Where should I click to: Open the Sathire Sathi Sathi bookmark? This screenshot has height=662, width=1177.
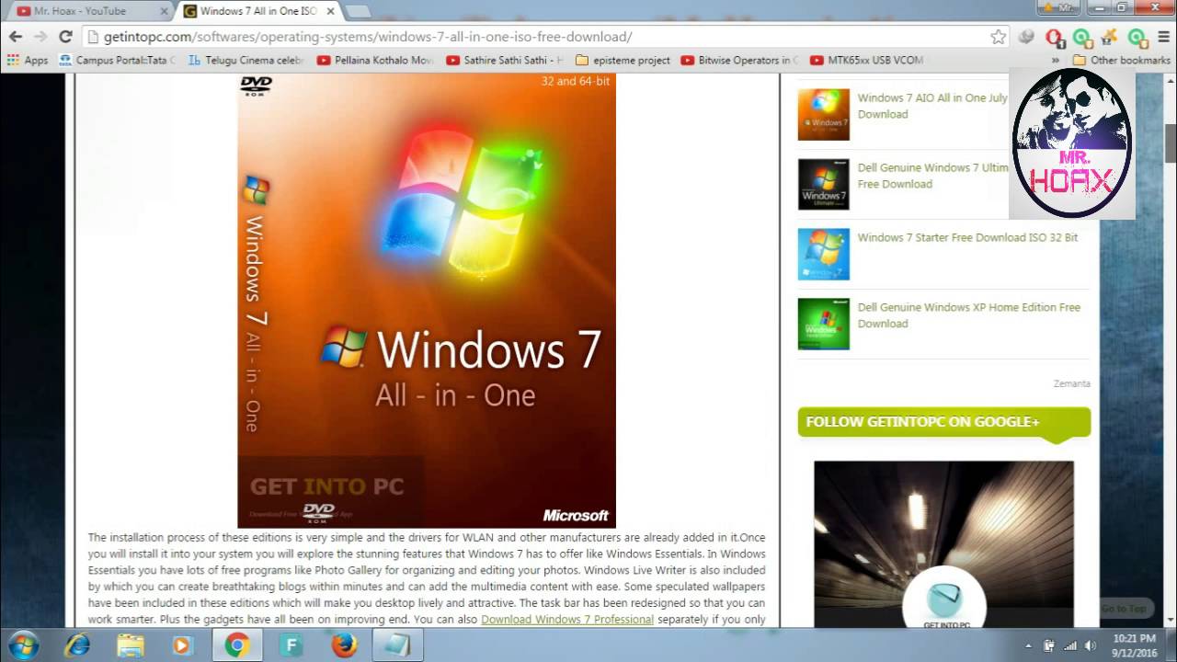504,61
